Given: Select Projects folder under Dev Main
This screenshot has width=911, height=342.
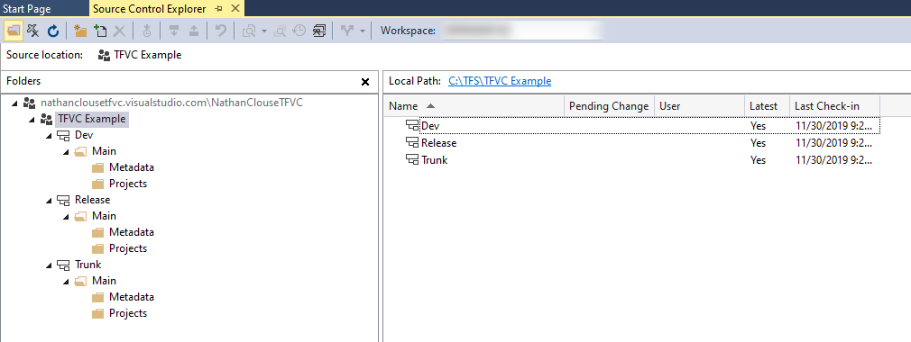Looking at the screenshot, I should click(128, 184).
